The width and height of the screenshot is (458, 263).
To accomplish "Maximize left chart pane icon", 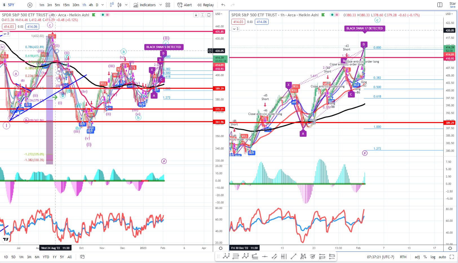I will click(209, 15).
